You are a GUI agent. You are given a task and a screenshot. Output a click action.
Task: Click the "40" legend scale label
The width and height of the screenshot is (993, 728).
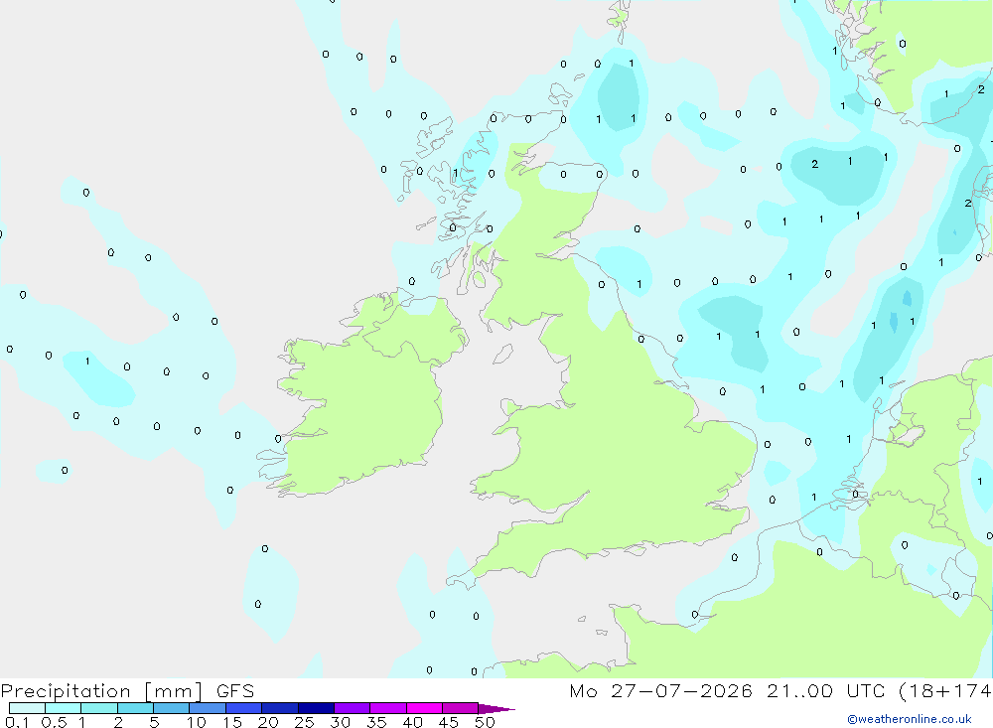click(412, 722)
